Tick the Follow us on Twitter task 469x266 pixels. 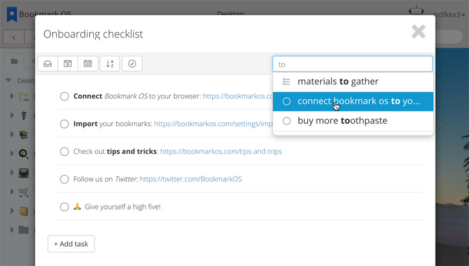(x=64, y=179)
